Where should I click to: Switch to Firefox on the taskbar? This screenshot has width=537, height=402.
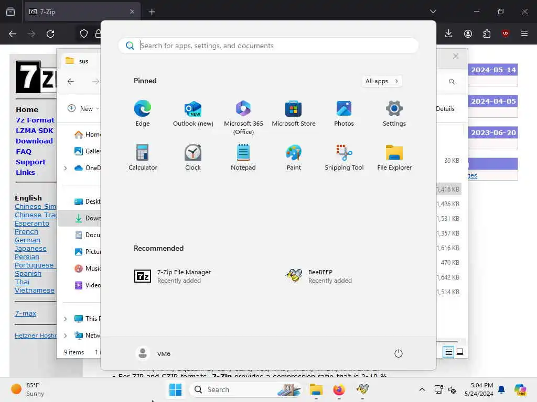[x=339, y=389]
